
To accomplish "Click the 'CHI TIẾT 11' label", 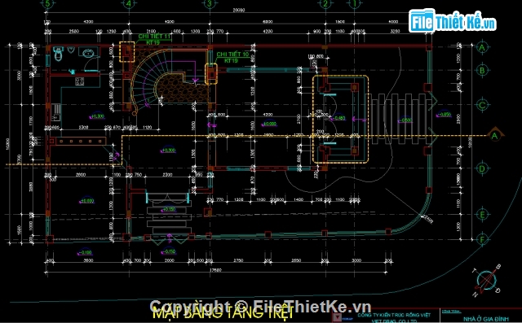I will point(154,36).
